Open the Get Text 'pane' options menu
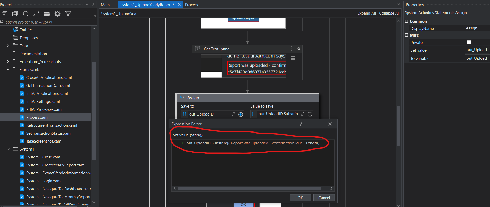Viewport: 490px width, 207px height. point(292,49)
